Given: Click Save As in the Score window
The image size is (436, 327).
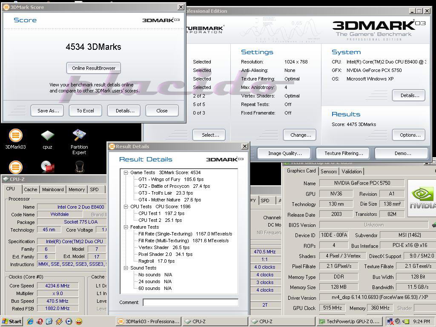Looking at the screenshot, I should point(47,111).
